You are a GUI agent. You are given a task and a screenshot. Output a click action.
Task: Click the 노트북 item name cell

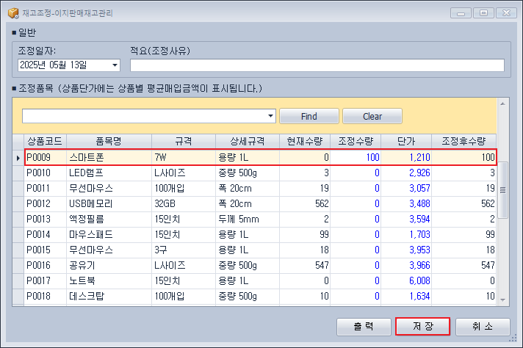(109, 281)
